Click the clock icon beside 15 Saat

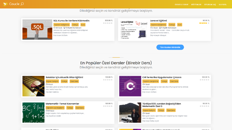(47, 111)
